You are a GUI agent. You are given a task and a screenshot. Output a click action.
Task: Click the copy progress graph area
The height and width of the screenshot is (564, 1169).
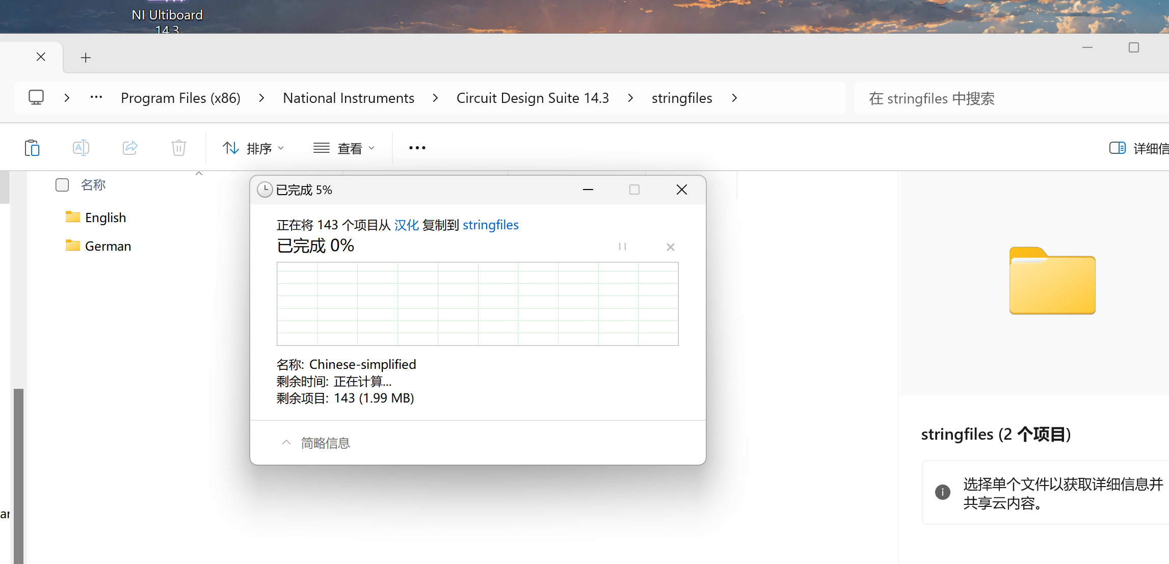point(477,304)
